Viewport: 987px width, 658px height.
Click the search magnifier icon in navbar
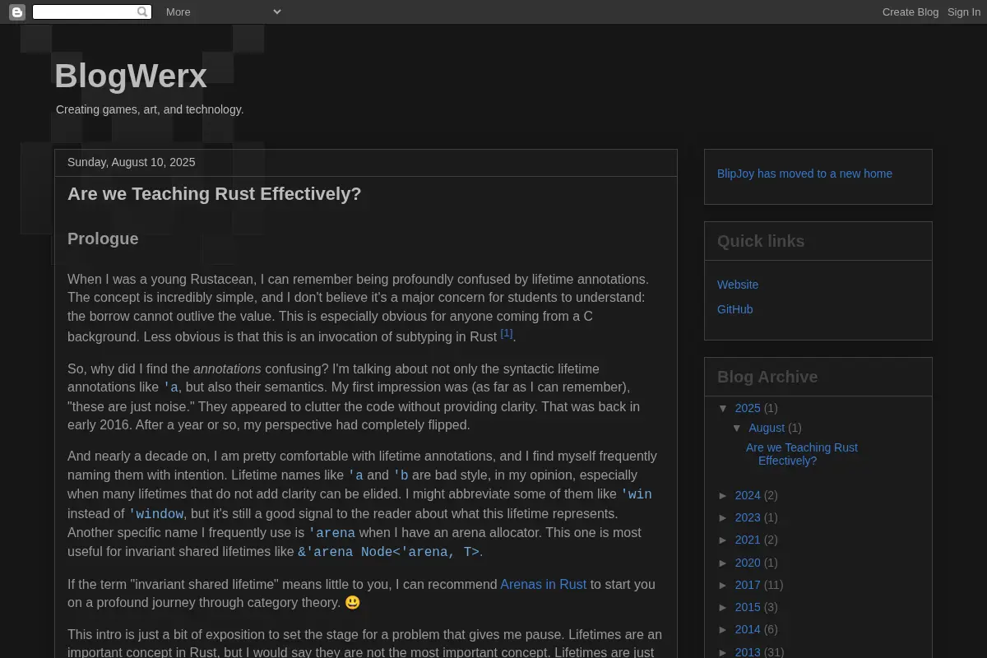pyautogui.click(x=143, y=12)
